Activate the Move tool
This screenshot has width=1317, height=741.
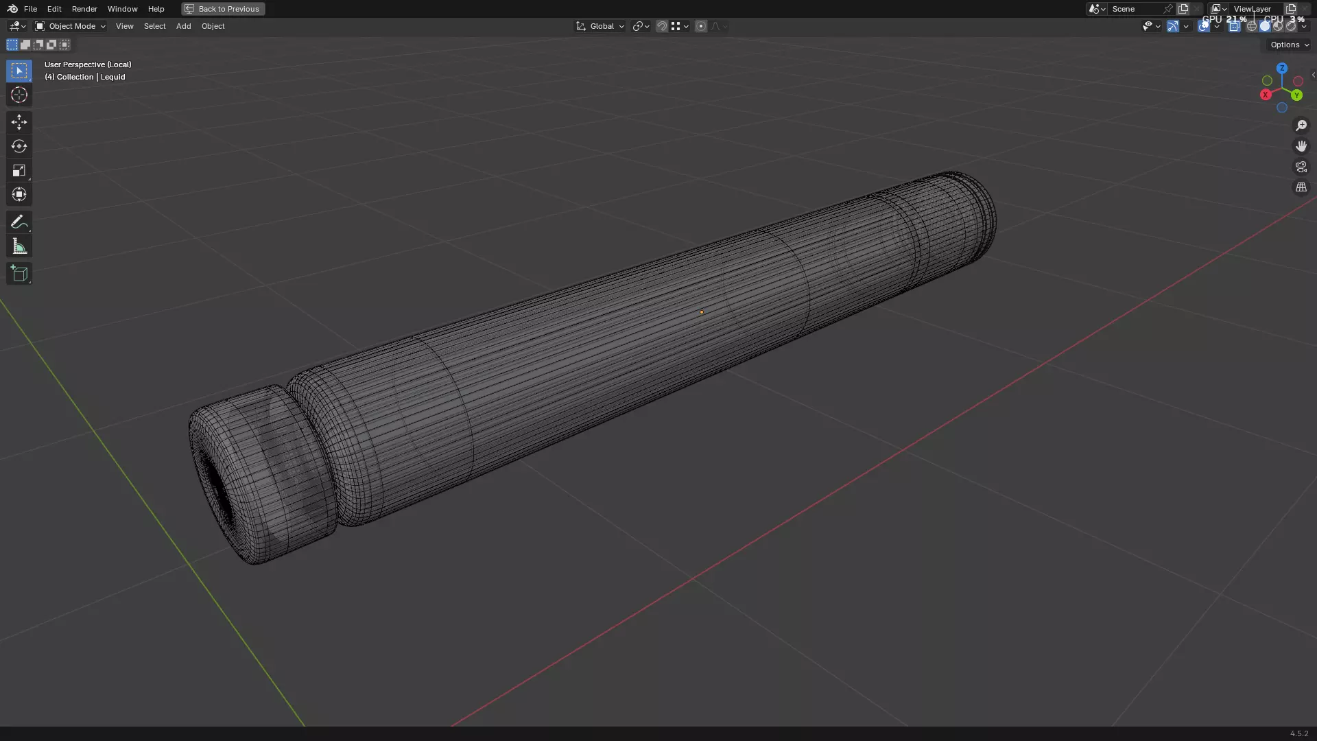(19, 122)
